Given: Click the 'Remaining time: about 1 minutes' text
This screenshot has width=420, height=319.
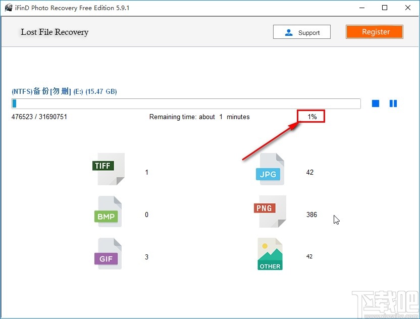Looking at the screenshot, I should click(x=199, y=117).
